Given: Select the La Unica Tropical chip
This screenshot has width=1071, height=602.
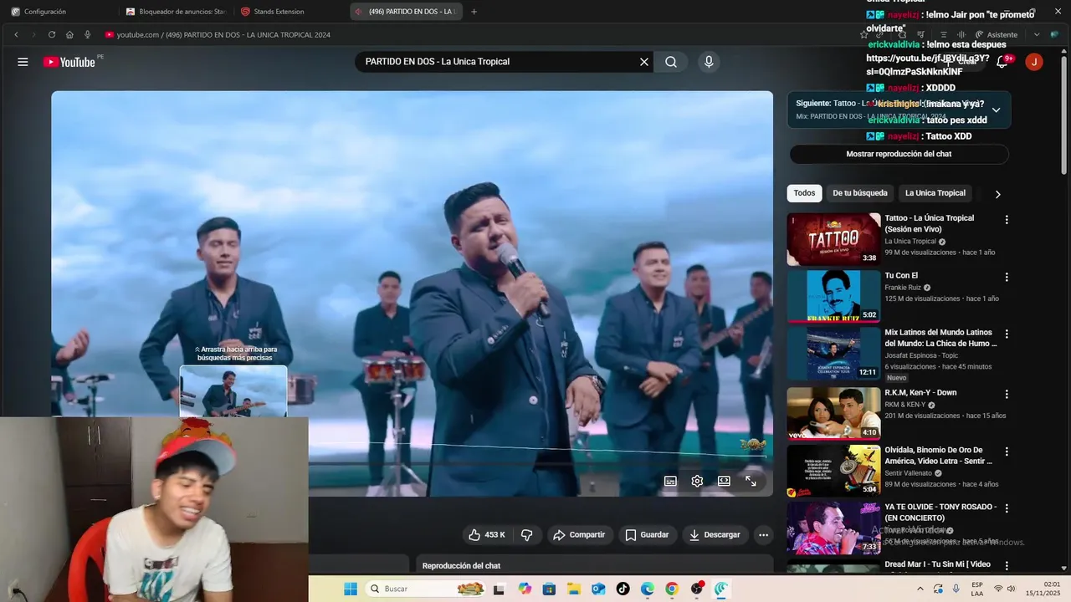Looking at the screenshot, I should [935, 193].
